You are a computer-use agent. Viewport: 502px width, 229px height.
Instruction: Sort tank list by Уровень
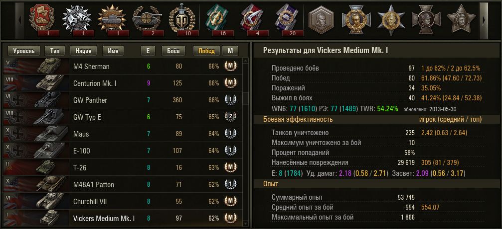click(x=24, y=51)
